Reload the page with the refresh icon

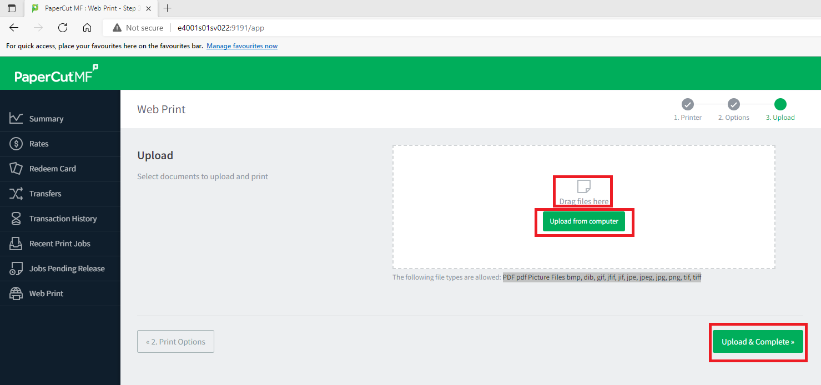63,28
